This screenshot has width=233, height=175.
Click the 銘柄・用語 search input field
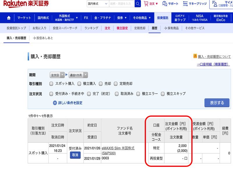coord(121,4)
